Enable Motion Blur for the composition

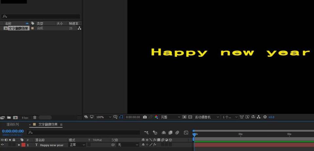(177, 132)
